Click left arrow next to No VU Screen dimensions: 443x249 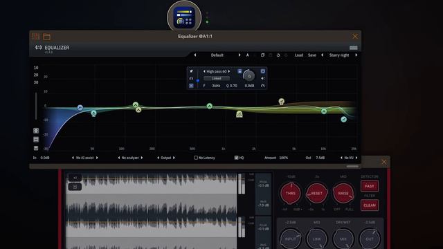point(341,158)
